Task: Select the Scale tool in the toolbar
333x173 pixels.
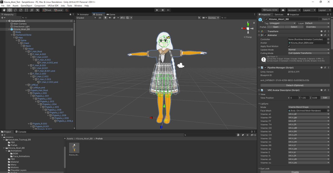Action: coord(21,10)
